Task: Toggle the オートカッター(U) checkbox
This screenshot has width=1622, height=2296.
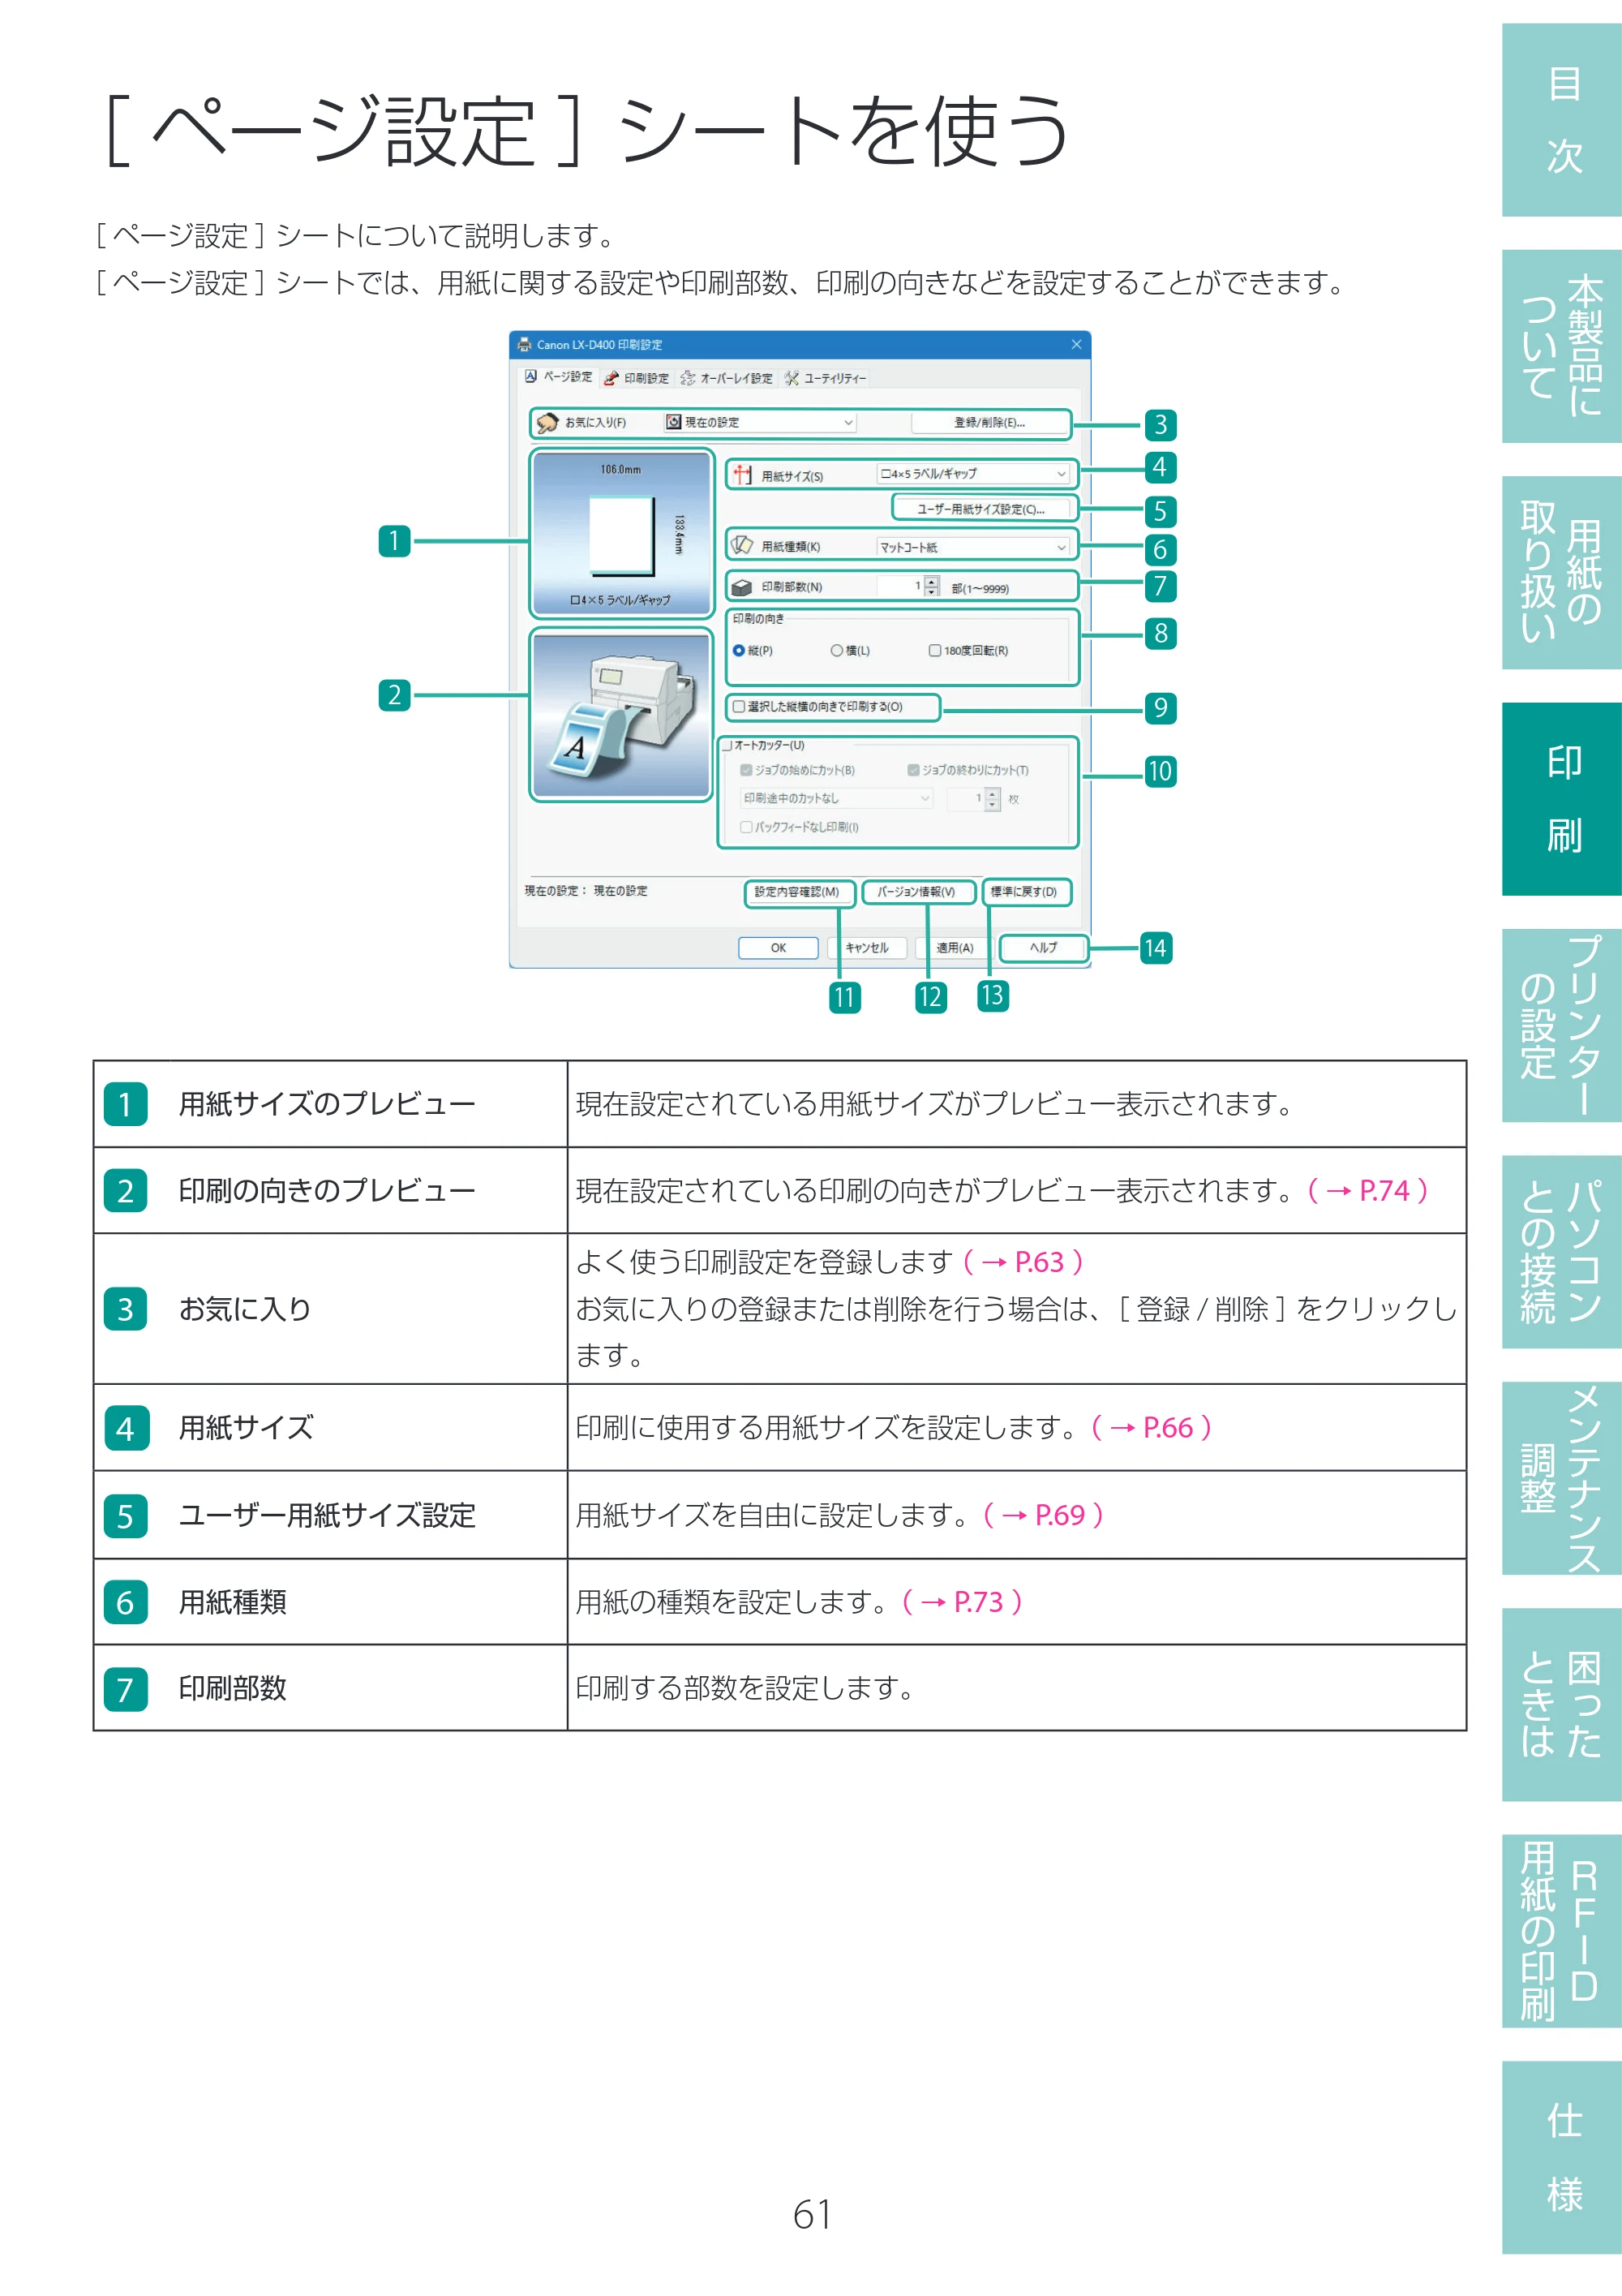Action: point(726,745)
